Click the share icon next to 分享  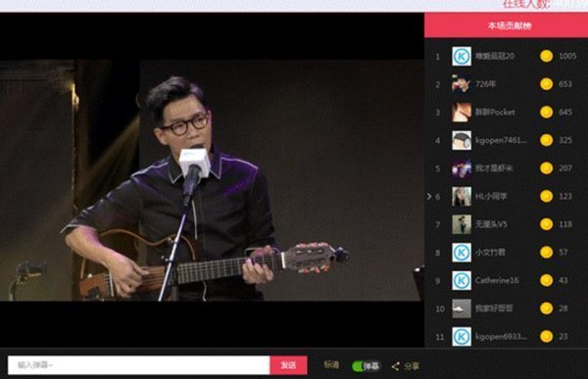[395, 366]
